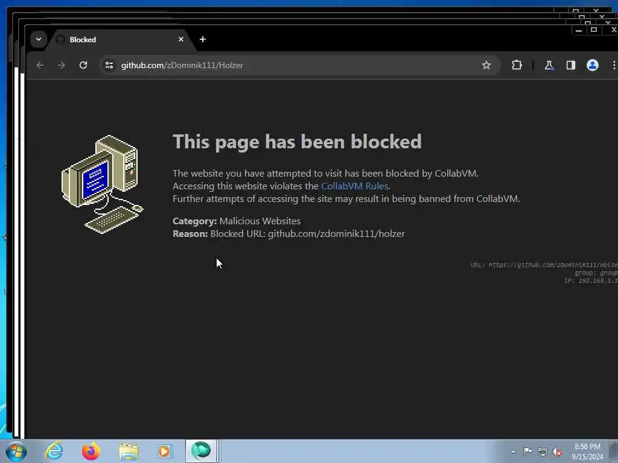Open the Windows Start menu orb
The width and height of the screenshot is (618, 463).
[x=16, y=451]
